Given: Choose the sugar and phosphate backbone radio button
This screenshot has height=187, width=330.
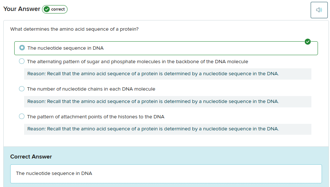Looking at the screenshot, I should point(22,61).
